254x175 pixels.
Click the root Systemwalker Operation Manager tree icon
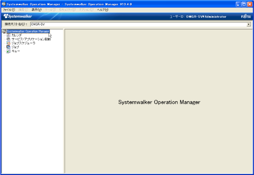pyautogui.click(x=4, y=31)
